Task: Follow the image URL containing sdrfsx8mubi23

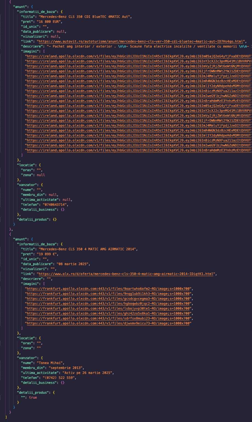Action: pos(108,318)
